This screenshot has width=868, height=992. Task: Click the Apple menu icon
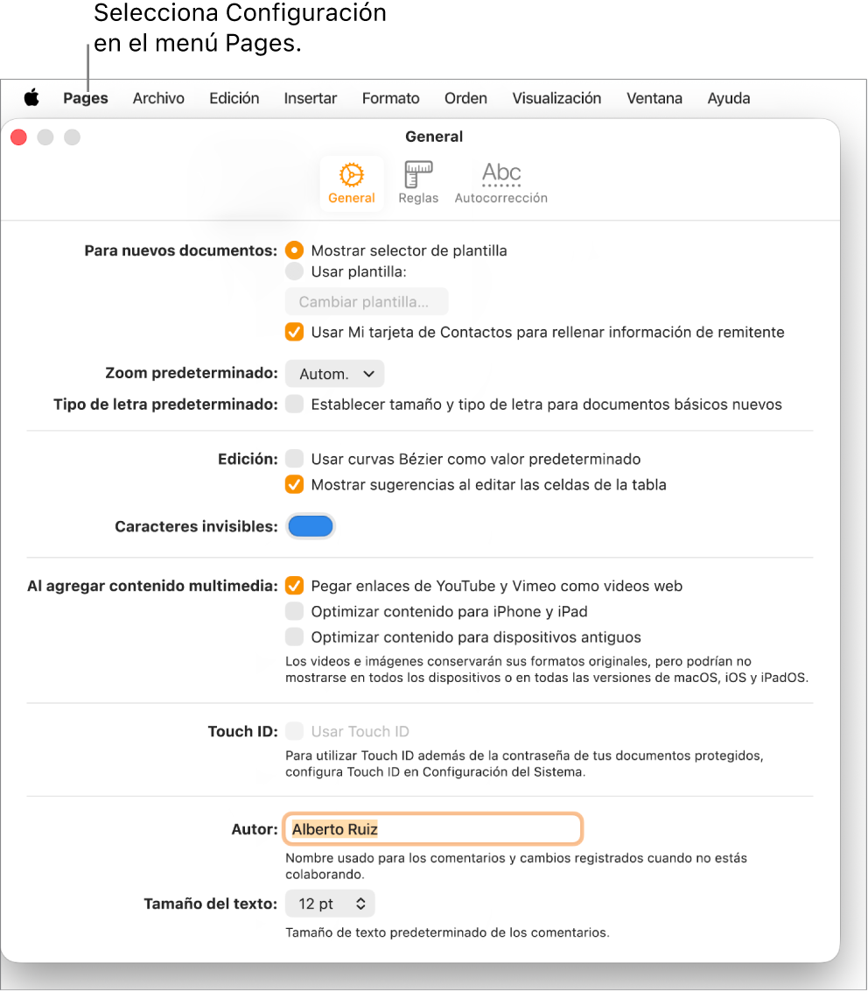point(31,98)
